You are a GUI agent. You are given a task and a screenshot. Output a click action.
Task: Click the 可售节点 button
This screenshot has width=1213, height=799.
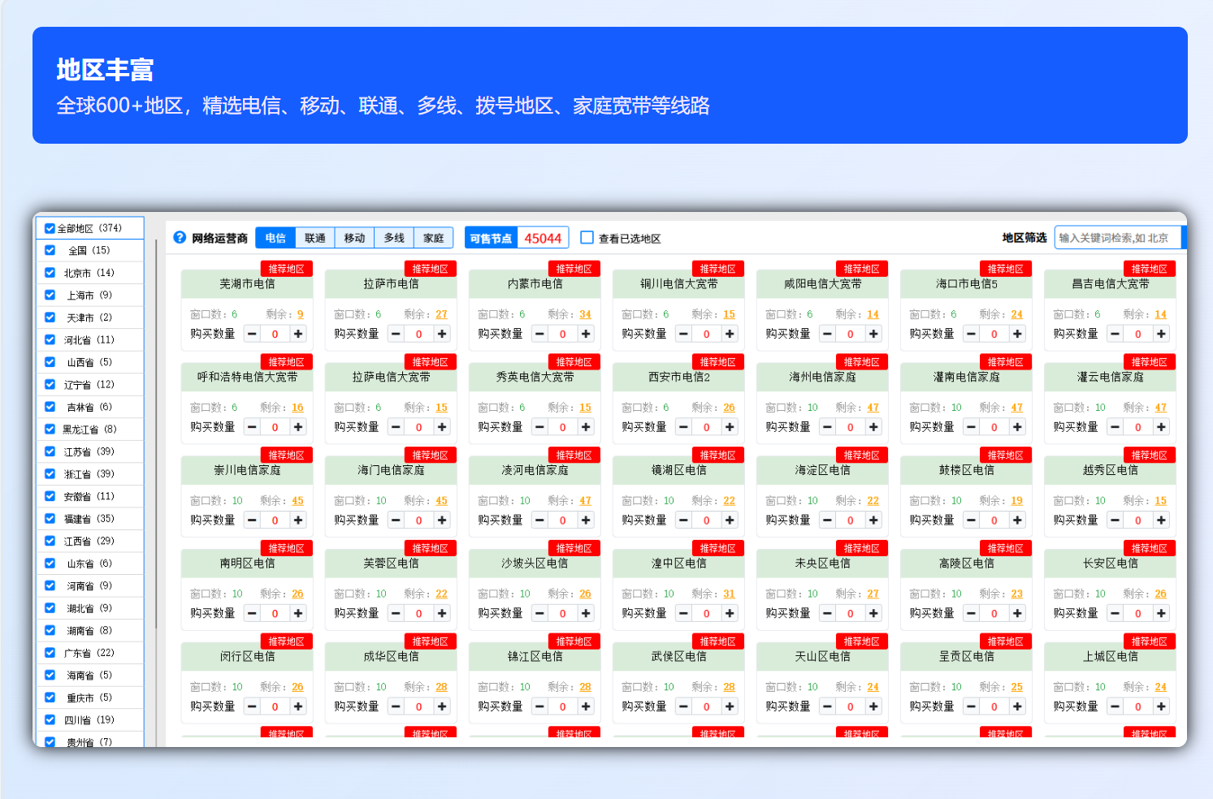tap(491, 238)
